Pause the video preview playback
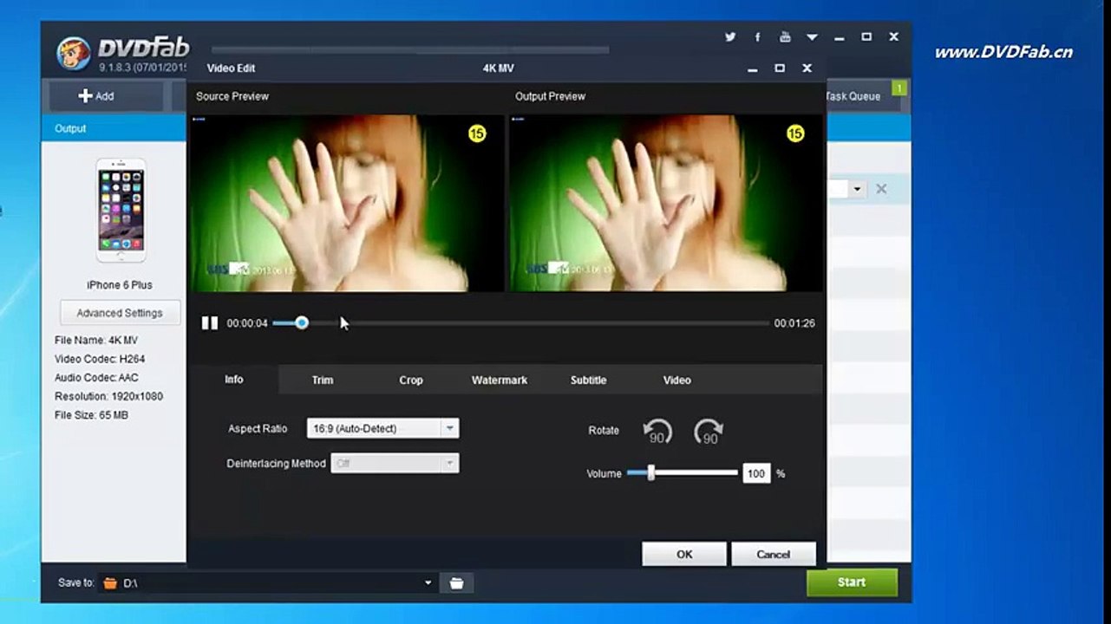 [x=209, y=323]
